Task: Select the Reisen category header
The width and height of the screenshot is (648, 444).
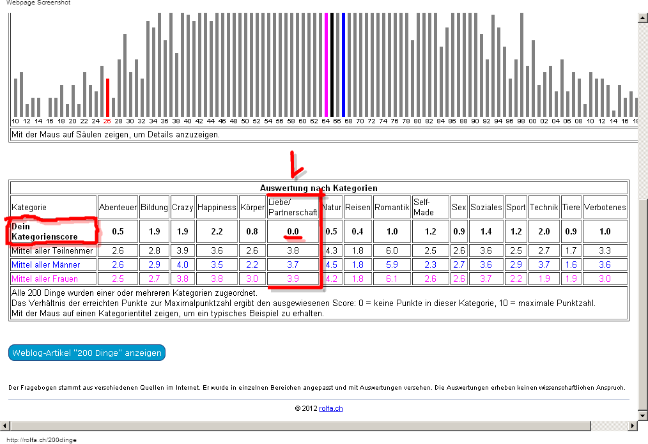Action: (x=357, y=207)
